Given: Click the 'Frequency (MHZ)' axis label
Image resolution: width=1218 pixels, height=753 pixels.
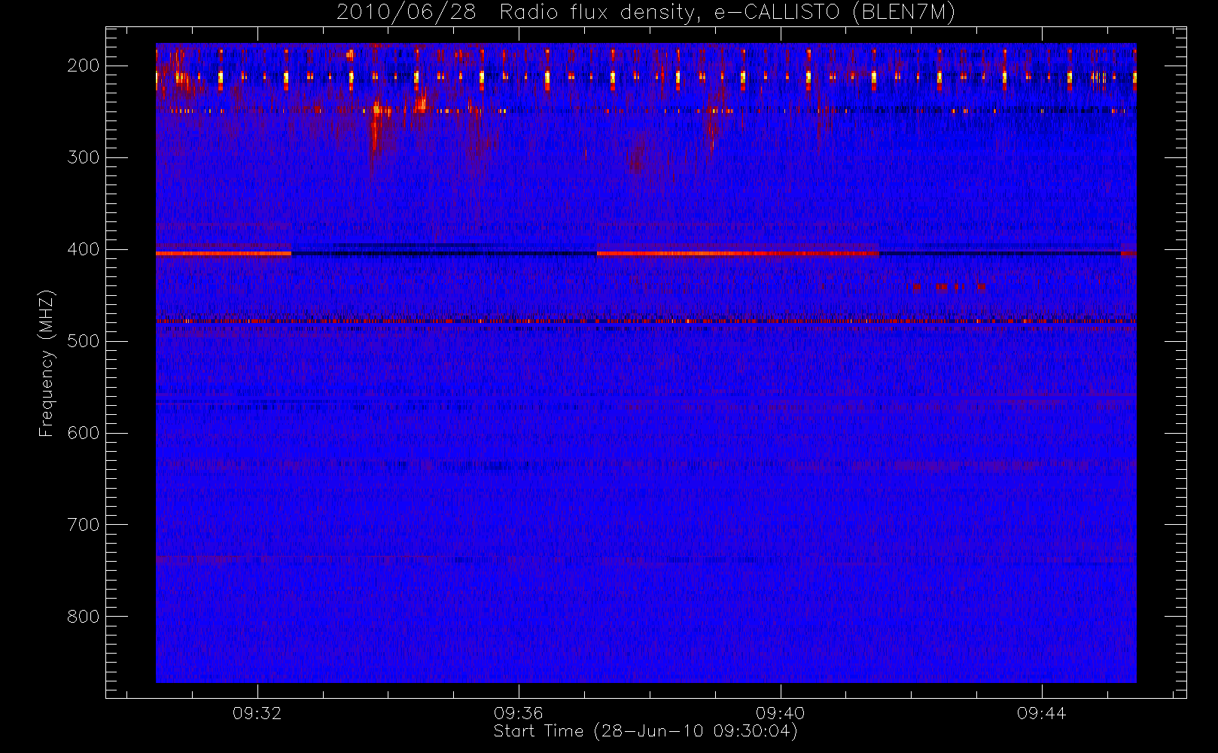Looking at the screenshot, I should [x=47, y=363].
